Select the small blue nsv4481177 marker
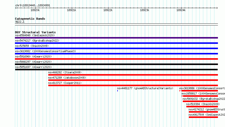Image resolution: width=225 pixels, height=127 pixels. coord(118,91)
